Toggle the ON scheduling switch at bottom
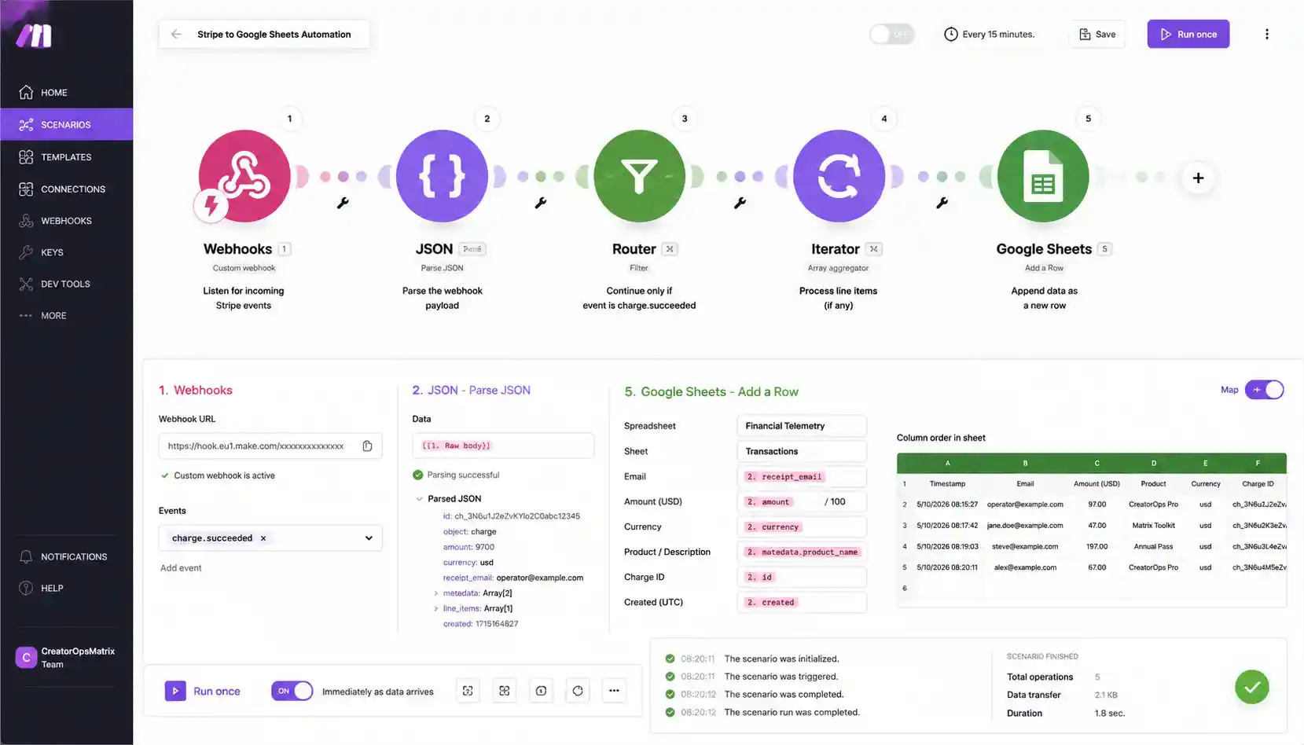The height and width of the screenshot is (745, 1304). coord(292,691)
